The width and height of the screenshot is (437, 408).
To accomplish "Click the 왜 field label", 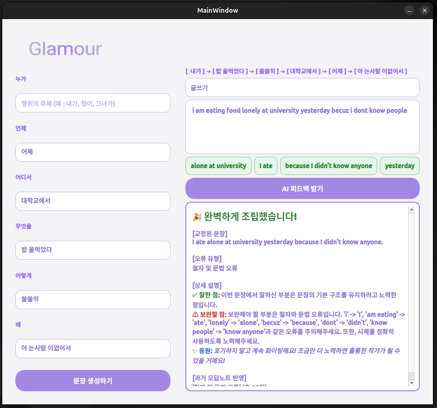I will [x=18, y=325].
